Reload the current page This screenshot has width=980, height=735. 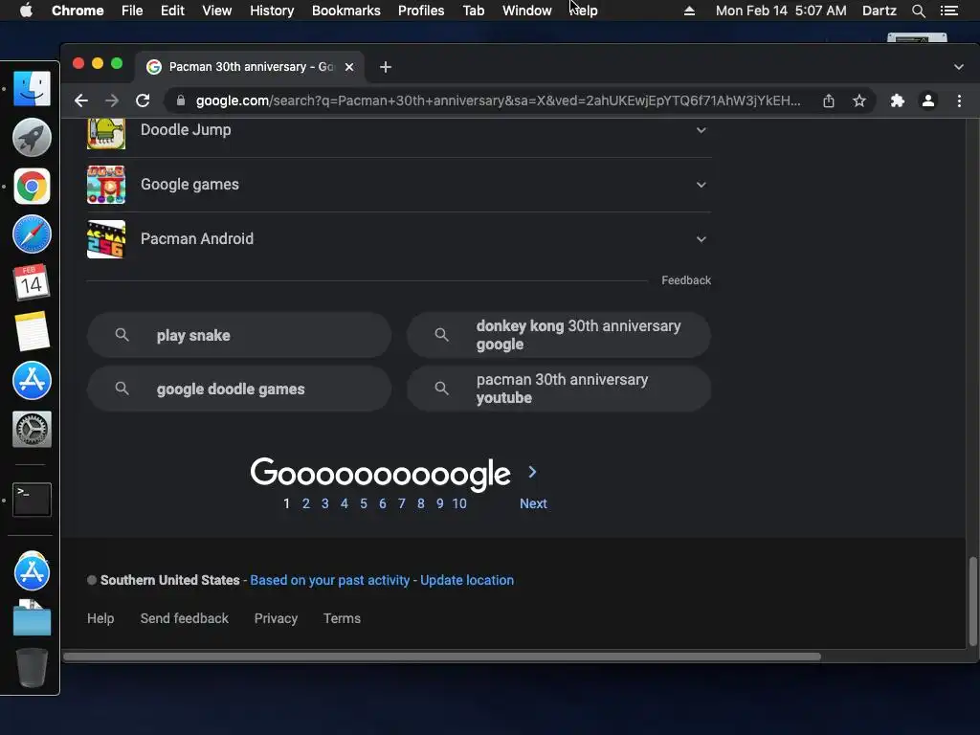(143, 100)
